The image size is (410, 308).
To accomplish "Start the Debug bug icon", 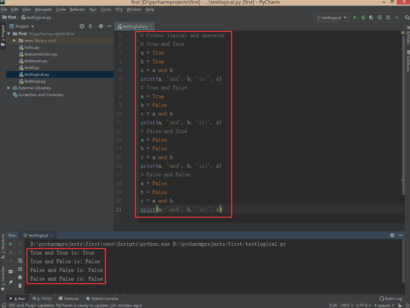I will coord(363,17).
